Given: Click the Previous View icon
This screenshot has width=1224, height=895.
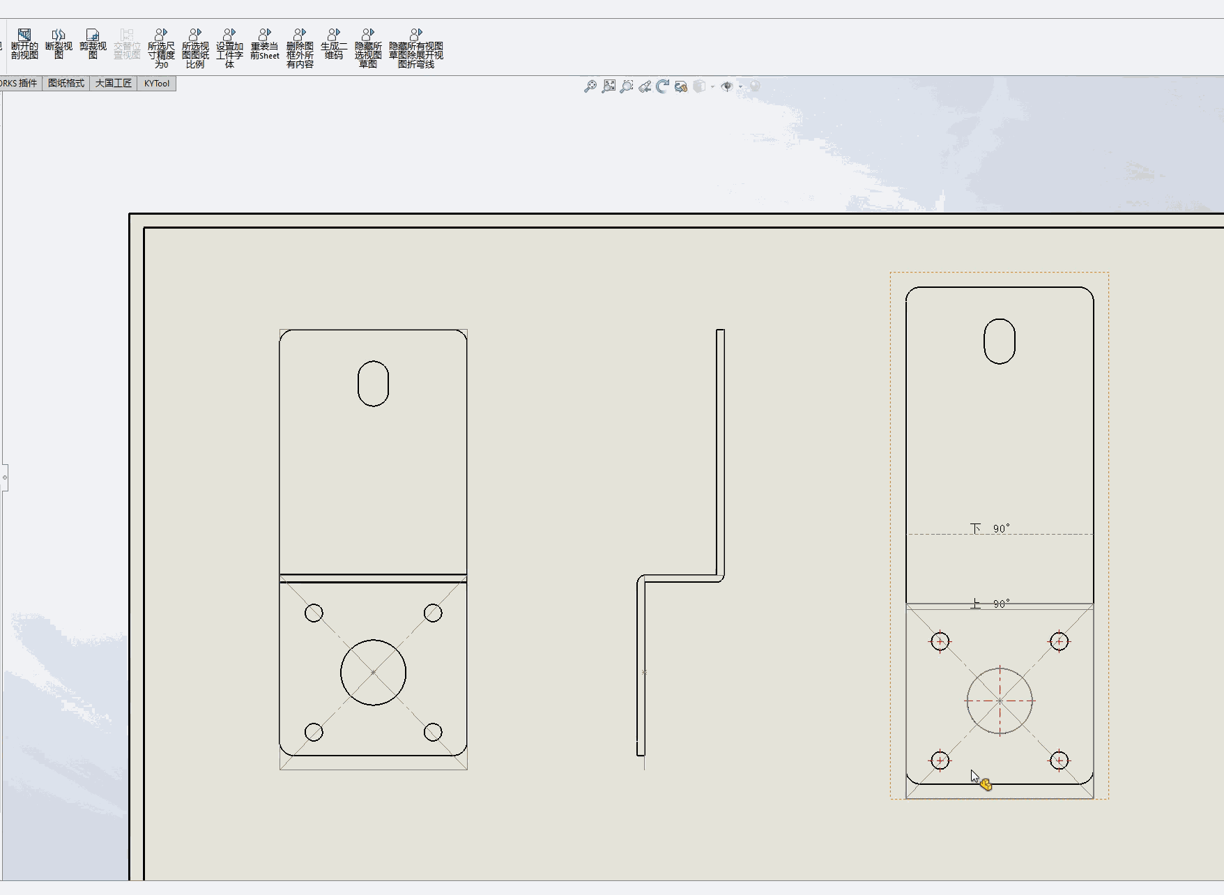Looking at the screenshot, I should tap(645, 86).
